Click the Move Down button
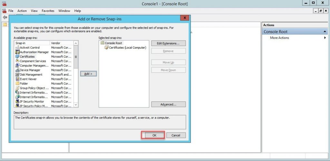The height and width of the screenshot is (161, 330). 168,70
